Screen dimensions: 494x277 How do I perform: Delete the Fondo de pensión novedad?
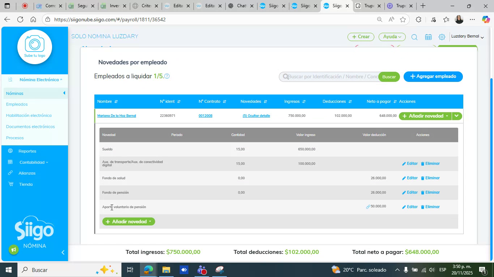tap(430, 193)
